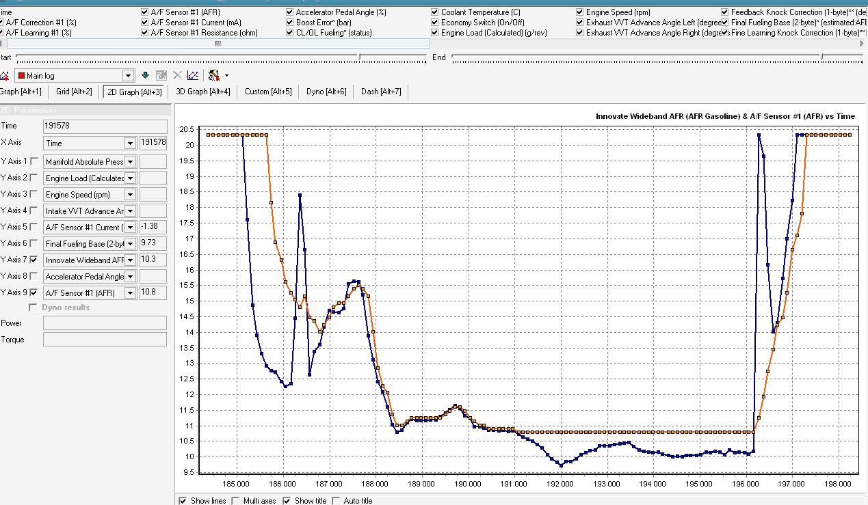This screenshot has width=868, height=505.
Task: Switch to Custom [Alt+5] tab
Action: tap(268, 92)
